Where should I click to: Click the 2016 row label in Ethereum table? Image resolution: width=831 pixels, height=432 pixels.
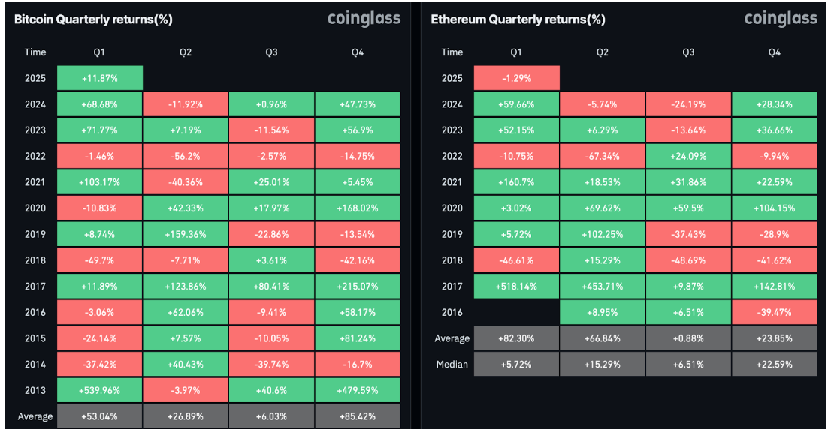tap(452, 313)
